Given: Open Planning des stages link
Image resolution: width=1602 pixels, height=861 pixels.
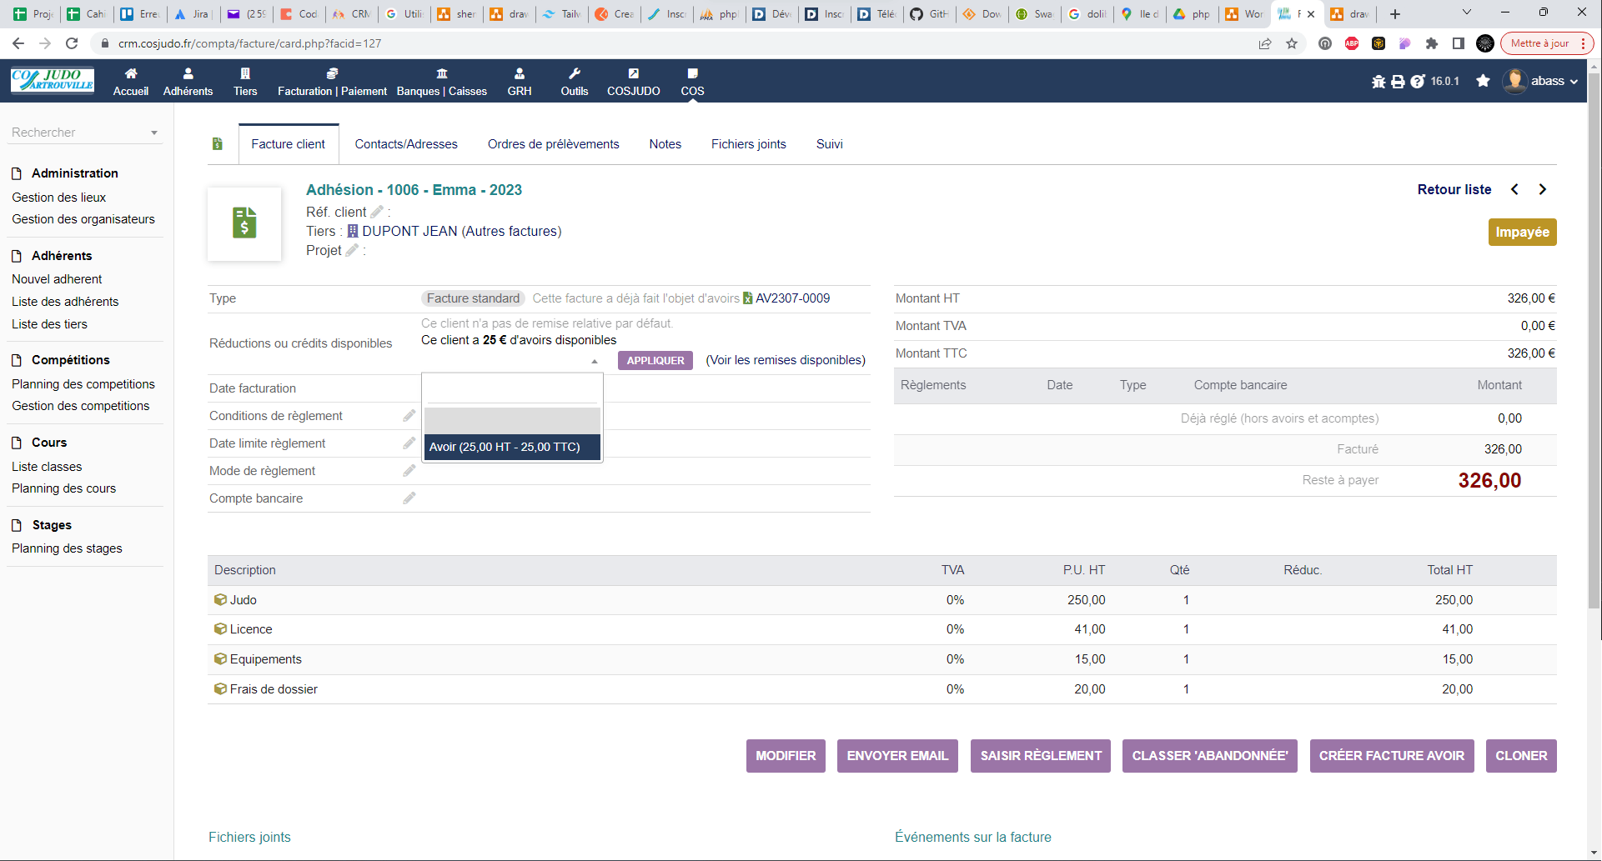Looking at the screenshot, I should pyautogui.click(x=67, y=548).
